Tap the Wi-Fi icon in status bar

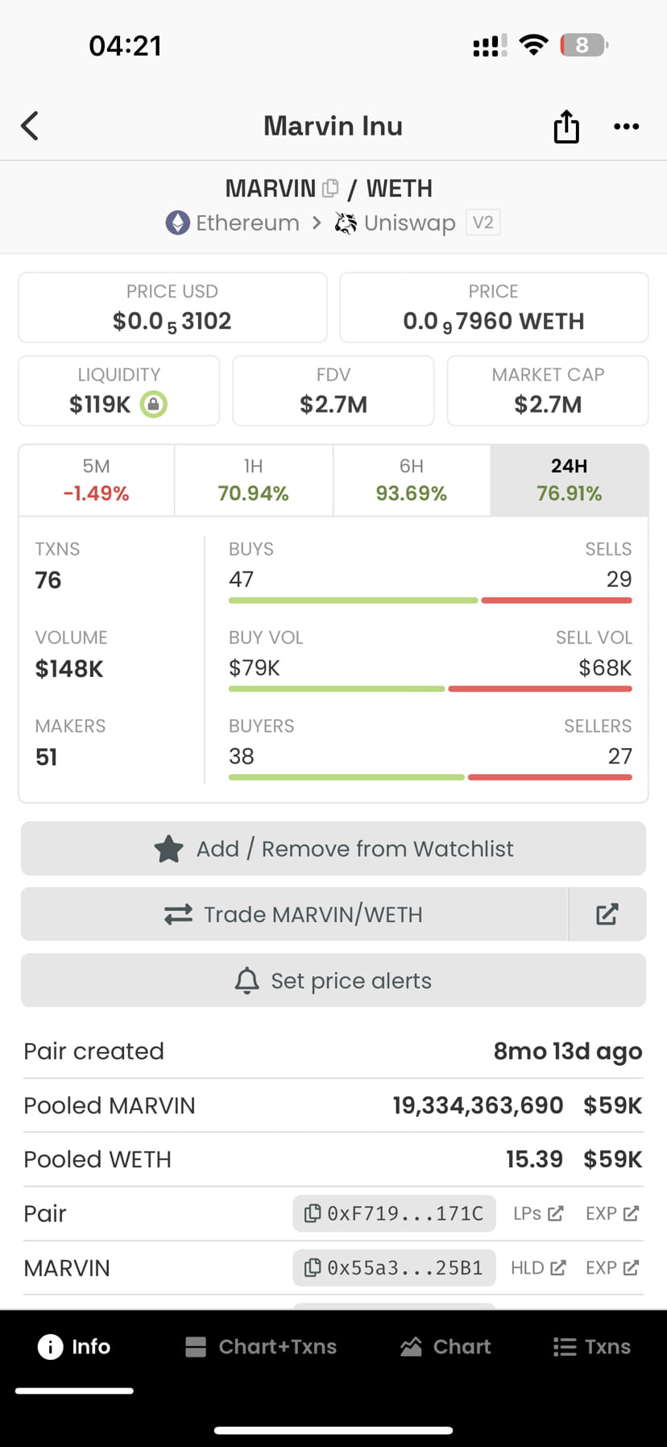coord(533,45)
